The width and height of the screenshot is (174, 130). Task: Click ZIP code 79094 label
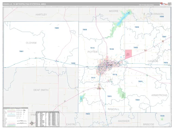(x=138, y=100)
